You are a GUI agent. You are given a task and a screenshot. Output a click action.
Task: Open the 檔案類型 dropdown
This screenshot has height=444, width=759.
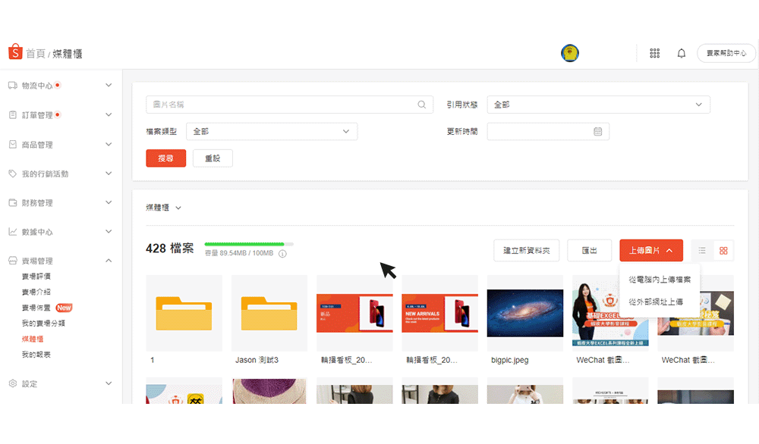[272, 131]
